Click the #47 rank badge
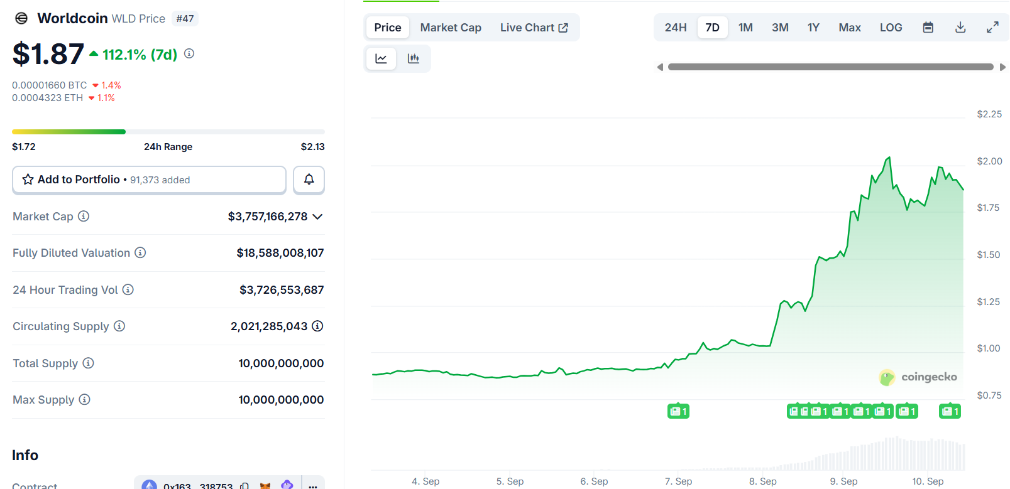This screenshot has width=1010, height=489. [185, 19]
